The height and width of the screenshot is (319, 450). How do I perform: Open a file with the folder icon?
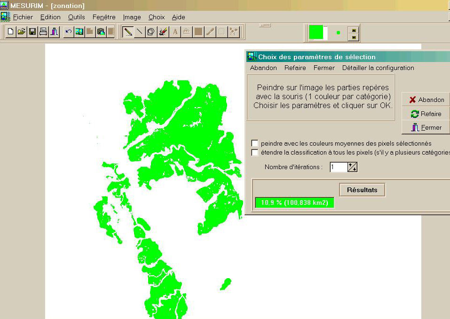[21, 32]
